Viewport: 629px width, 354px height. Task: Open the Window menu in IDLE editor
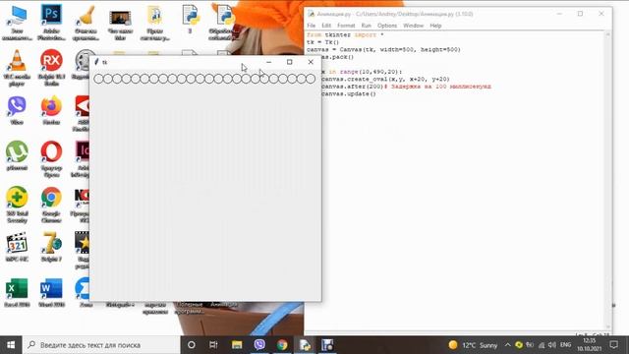pos(413,26)
